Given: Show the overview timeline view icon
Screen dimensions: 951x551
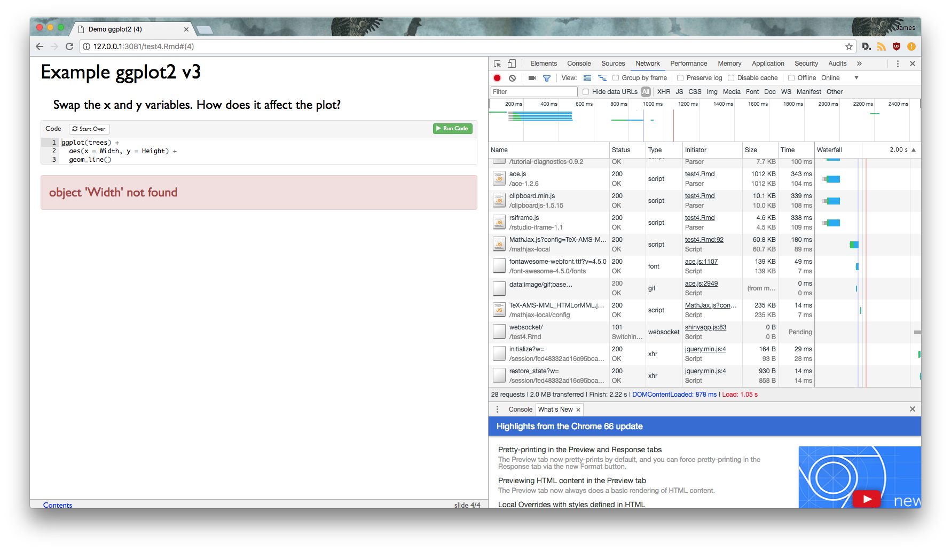Looking at the screenshot, I should [602, 78].
